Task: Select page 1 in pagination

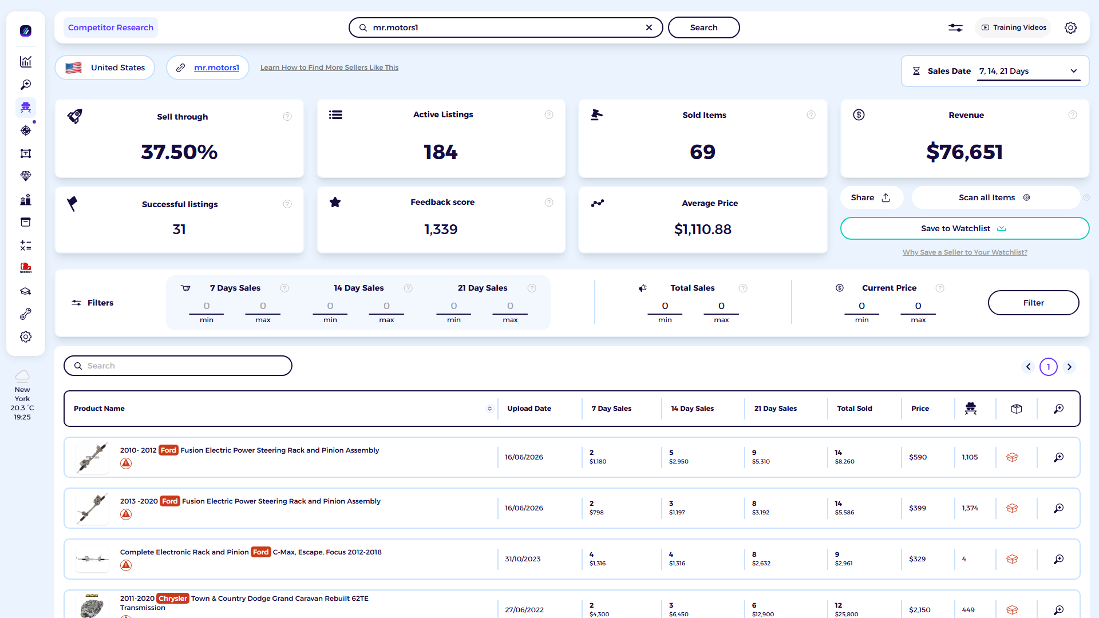Action: click(x=1049, y=367)
